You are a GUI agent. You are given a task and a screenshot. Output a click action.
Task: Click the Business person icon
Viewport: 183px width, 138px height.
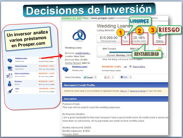pos(10,83)
